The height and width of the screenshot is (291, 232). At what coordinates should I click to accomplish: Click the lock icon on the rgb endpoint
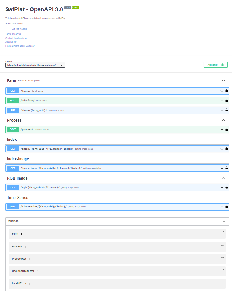tap(227, 187)
